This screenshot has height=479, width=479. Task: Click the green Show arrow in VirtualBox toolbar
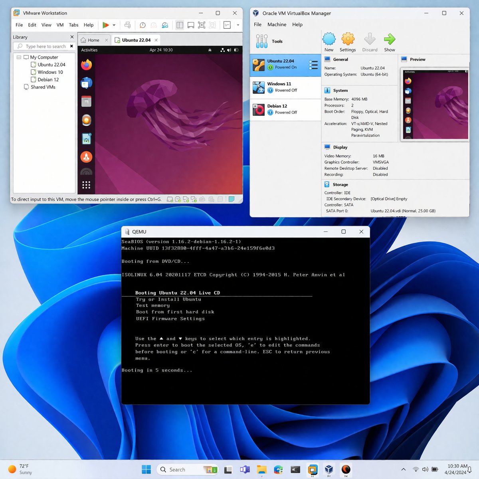pyautogui.click(x=390, y=40)
